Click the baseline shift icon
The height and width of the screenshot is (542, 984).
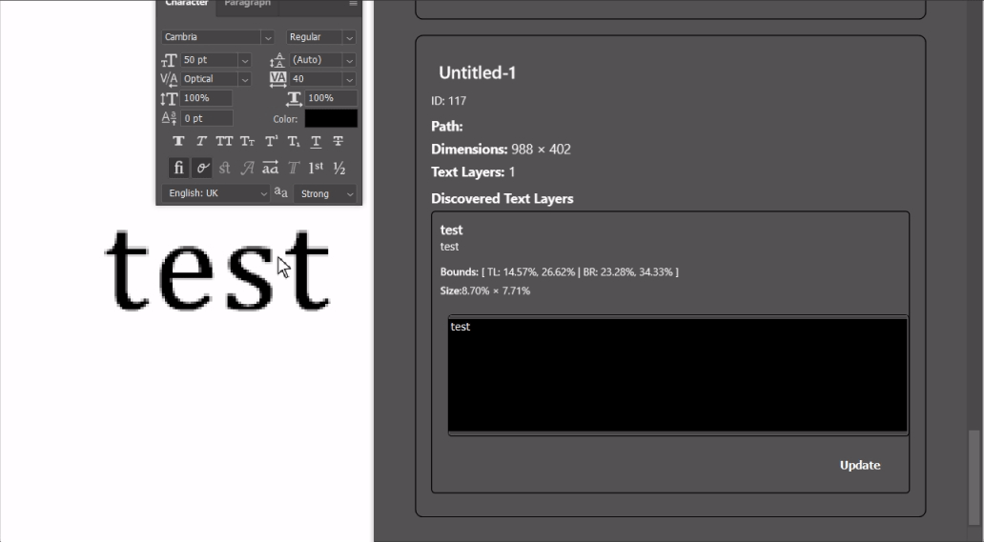click(169, 118)
